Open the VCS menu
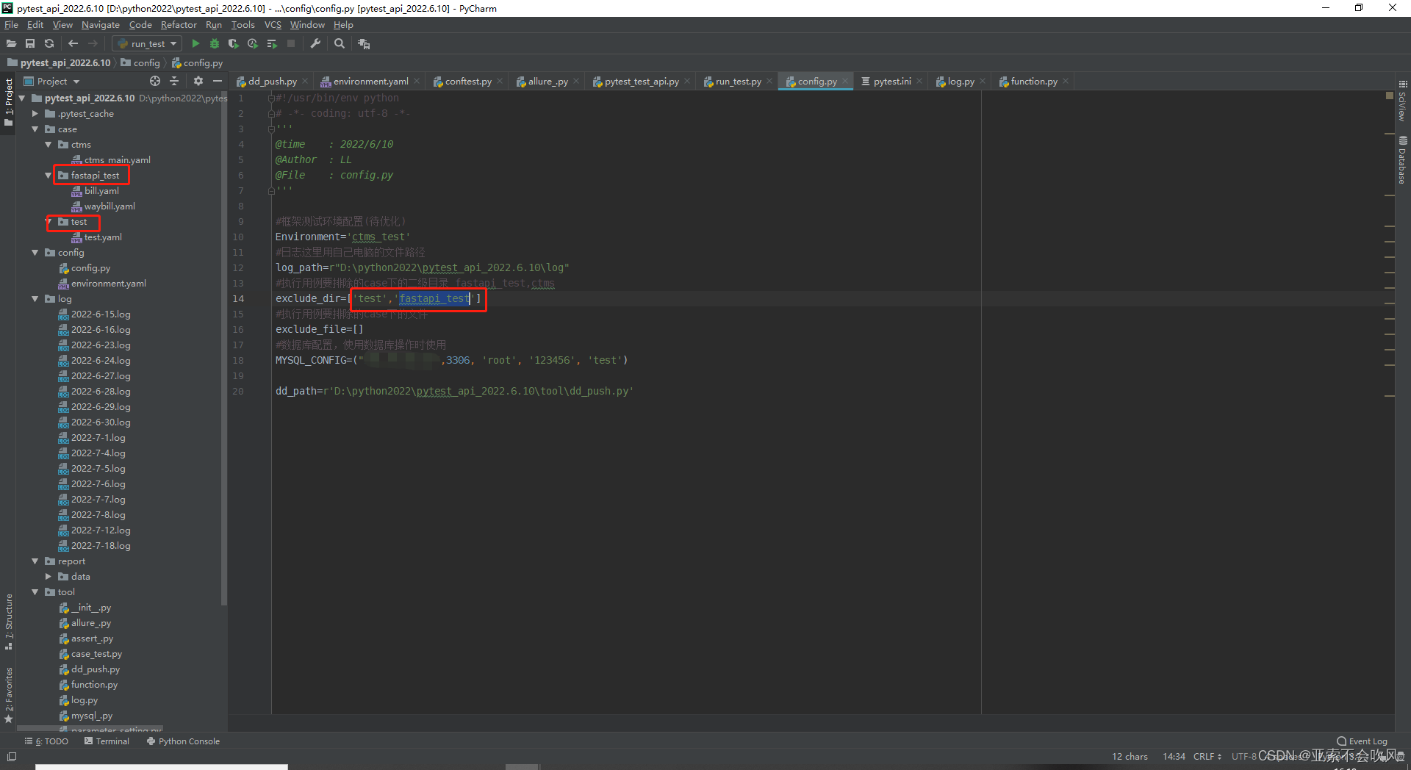This screenshot has width=1411, height=770. [x=273, y=25]
